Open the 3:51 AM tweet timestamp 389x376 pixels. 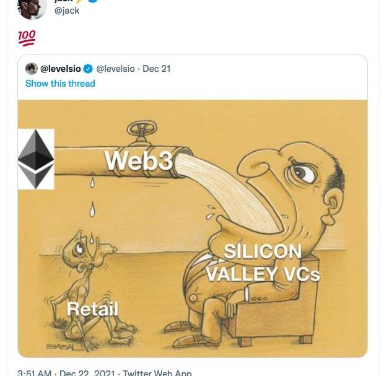point(35,372)
